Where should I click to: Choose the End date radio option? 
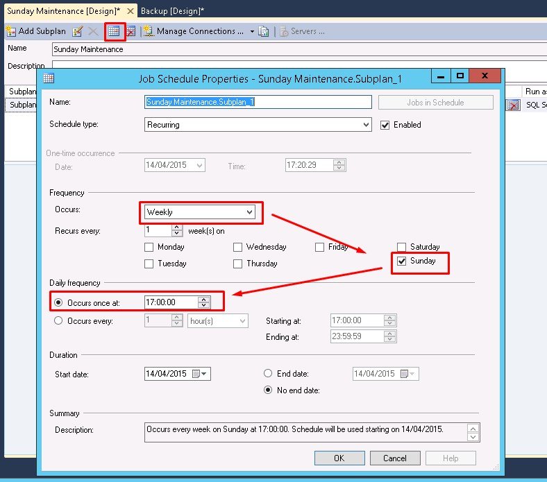[x=268, y=373]
